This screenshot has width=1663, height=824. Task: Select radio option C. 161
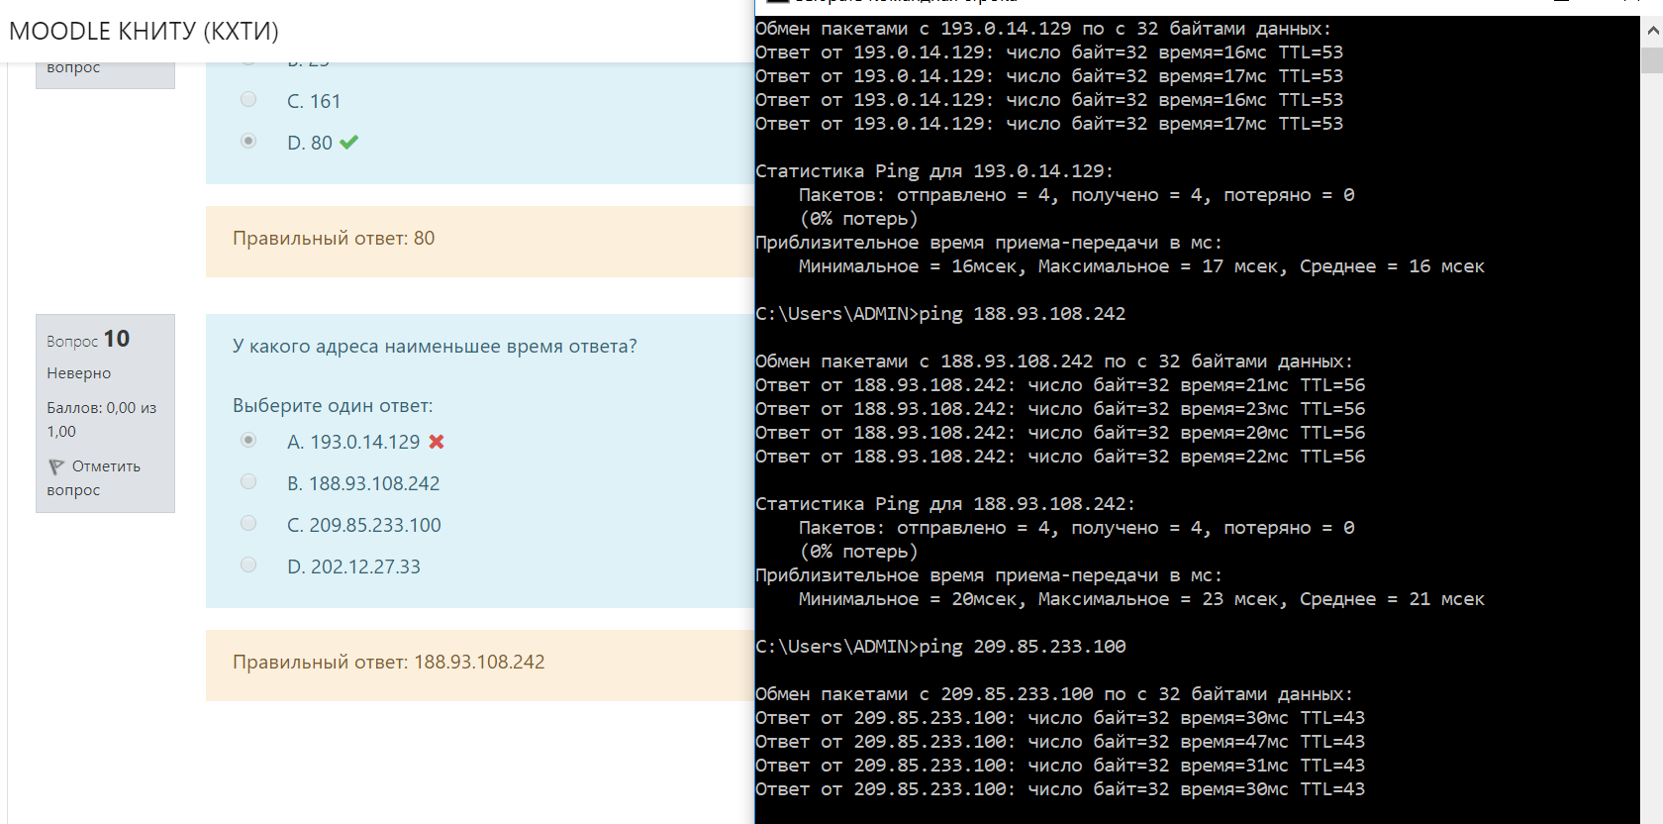click(x=248, y=99)
